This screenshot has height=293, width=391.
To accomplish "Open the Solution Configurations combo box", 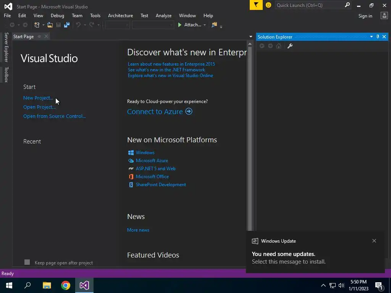I will point(117,25).
